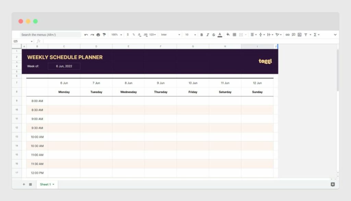This screenshot has height=201, width=351.
Task: Apply currency format
Action: [x=128, y=35]
